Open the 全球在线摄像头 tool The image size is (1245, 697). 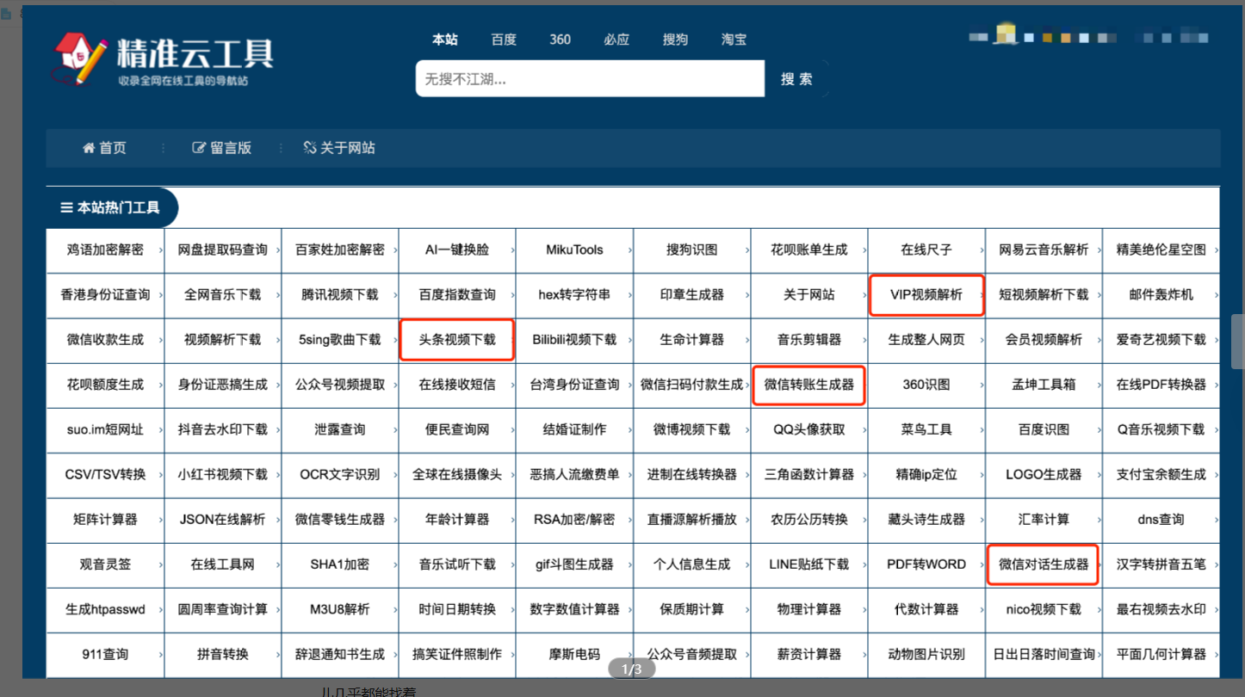click(x=457, y=474)
